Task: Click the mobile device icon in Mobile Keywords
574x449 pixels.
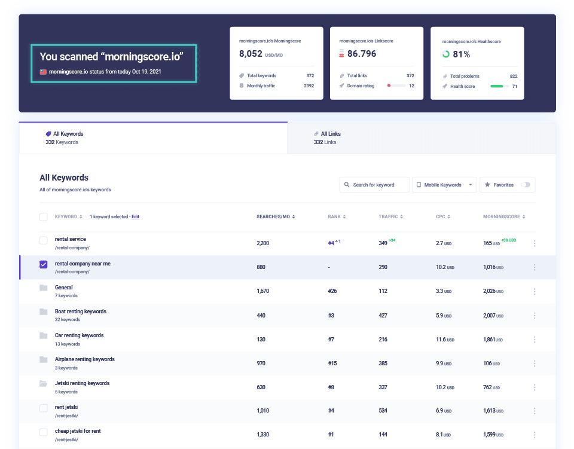Action: tap(419, 185)
